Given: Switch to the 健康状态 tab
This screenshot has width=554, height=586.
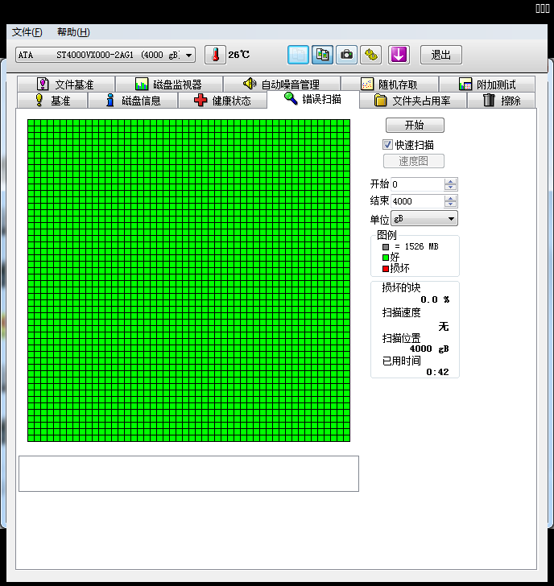Looking at the screenshot, I should click(223, 100).
